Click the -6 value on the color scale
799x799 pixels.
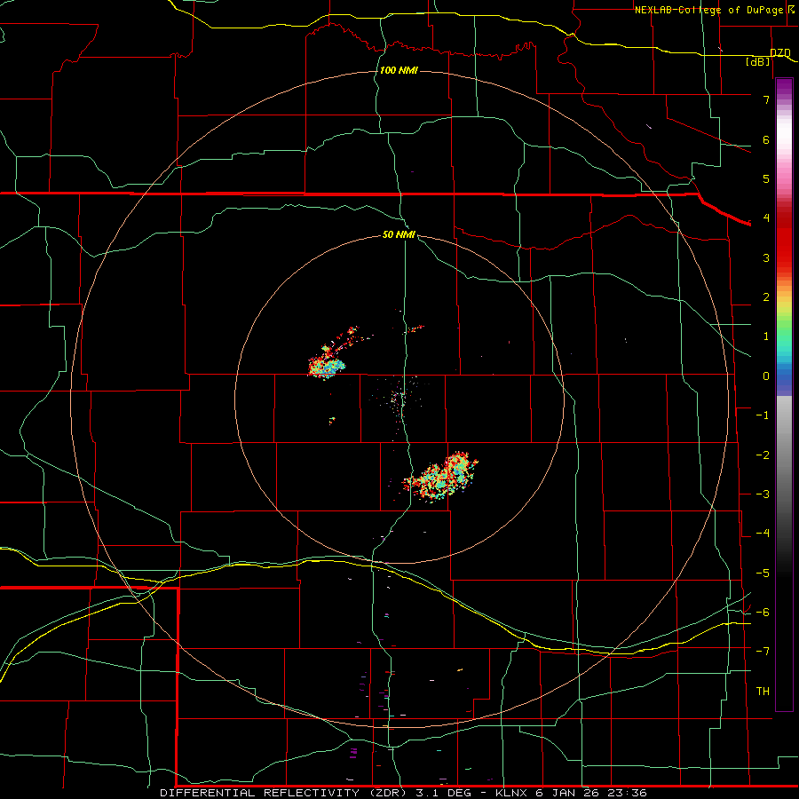(x=763, y=613)
